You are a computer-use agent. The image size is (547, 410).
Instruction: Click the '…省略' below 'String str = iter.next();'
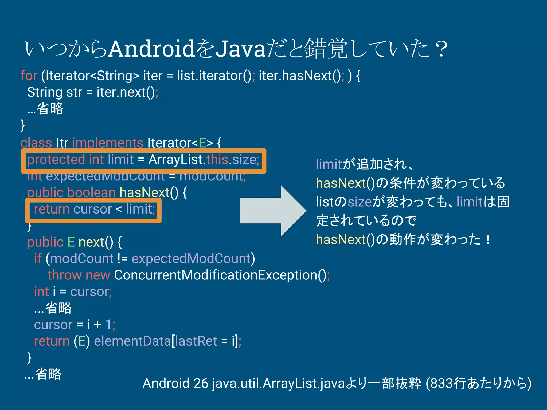tap(45, 109)
